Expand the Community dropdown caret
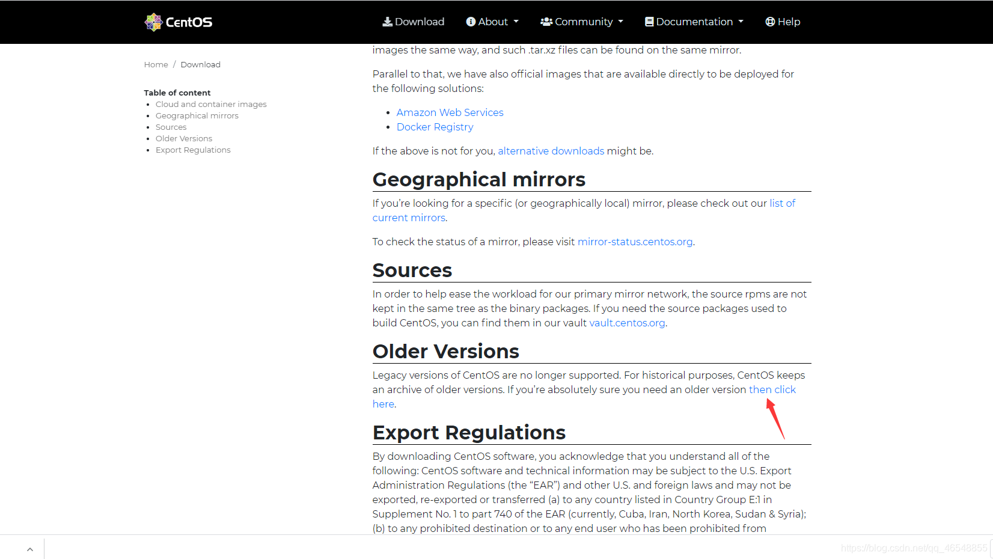 tap(620, 22)
